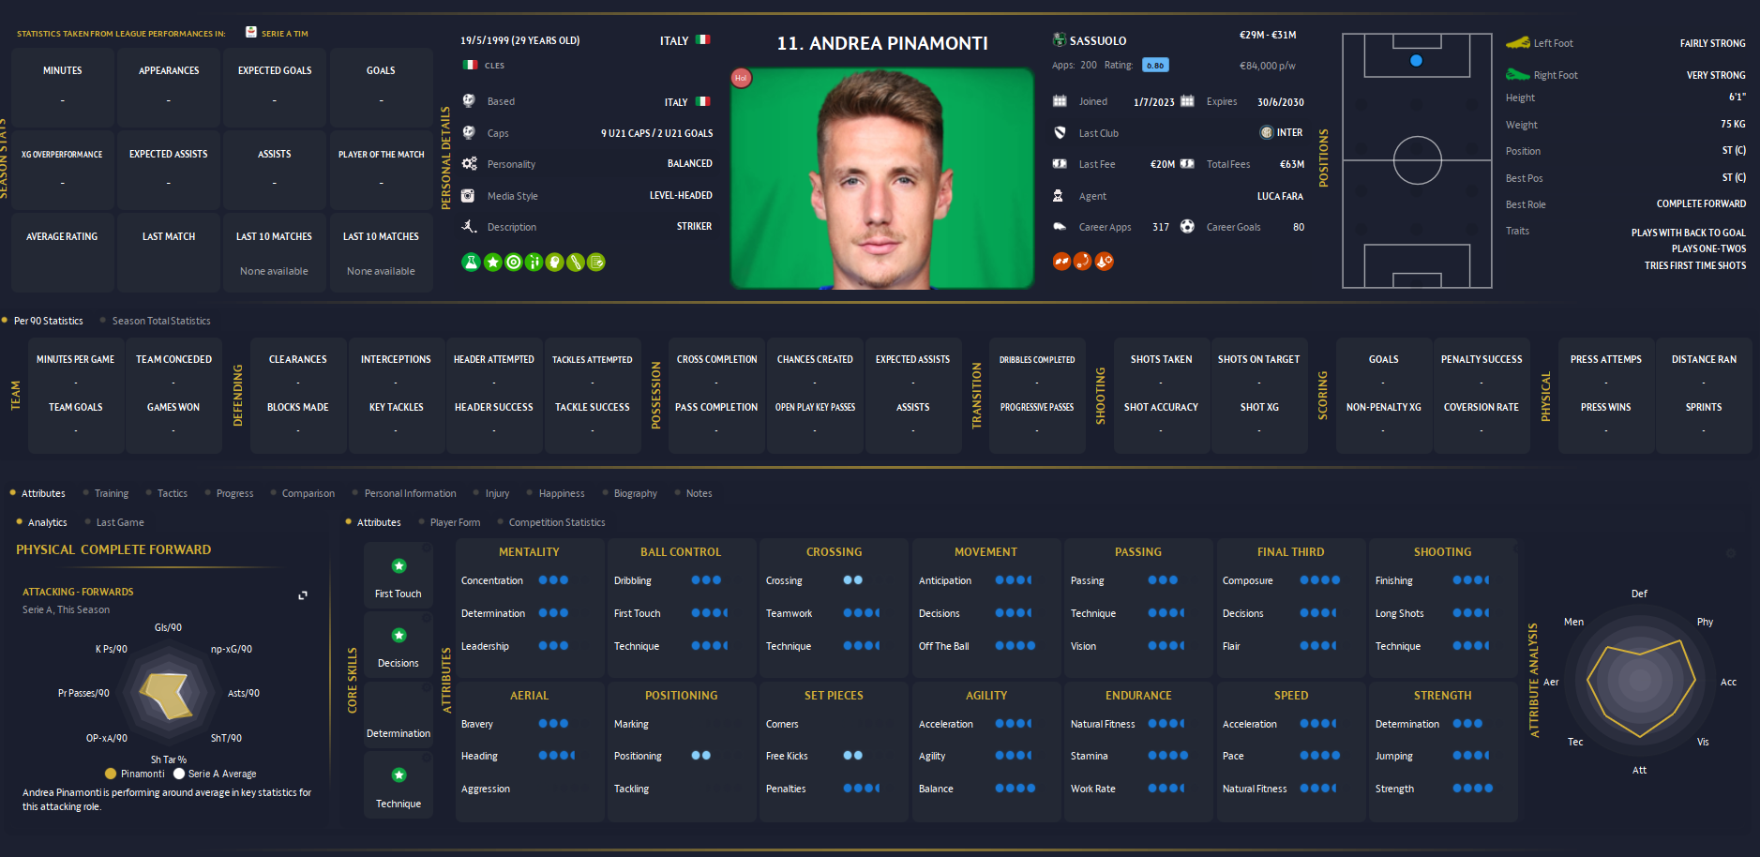Toggle Serie A Average series in legend
Viewport: 1760px width, 857px height.
click(x=215, y=774)
